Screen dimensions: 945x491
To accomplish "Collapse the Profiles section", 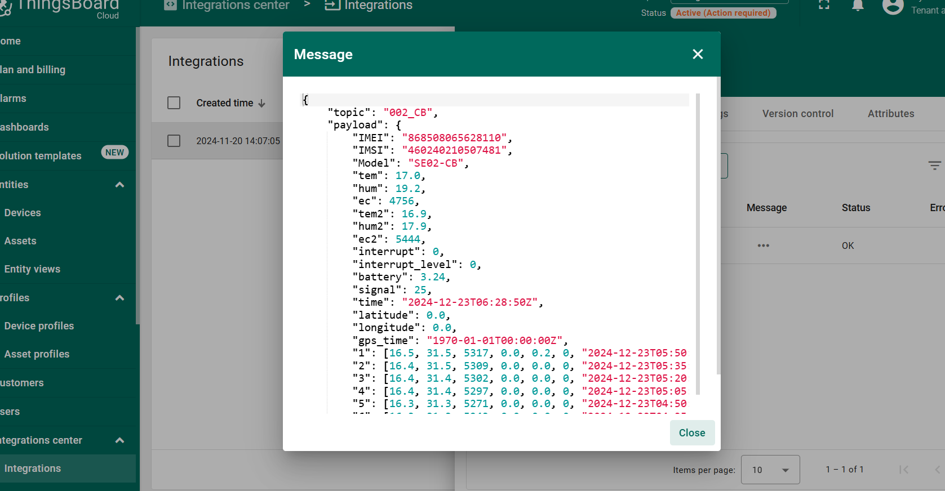I will 119,298.
